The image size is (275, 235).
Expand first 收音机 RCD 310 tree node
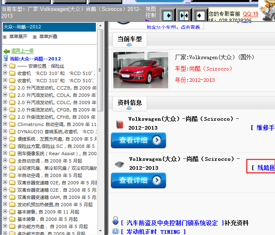click(x=5, y=73)
